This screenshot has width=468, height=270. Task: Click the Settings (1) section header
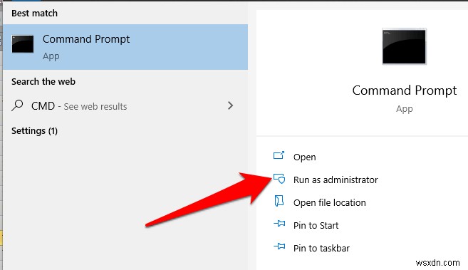click(x=34, y=130)
